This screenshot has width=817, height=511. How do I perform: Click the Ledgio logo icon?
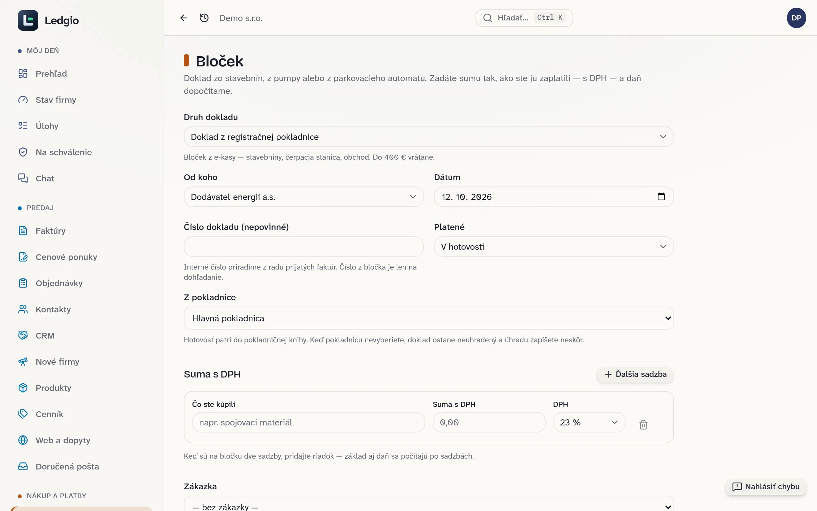click(x=28, y=20)
